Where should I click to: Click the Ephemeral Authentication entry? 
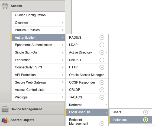(x=38, y=45)
